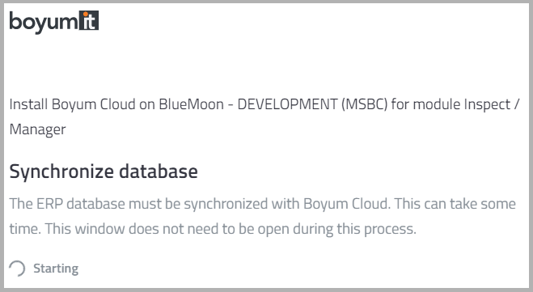533x292 pixels.
Task: Click the word "process." ending the description
Action: (x=390, y=230)
